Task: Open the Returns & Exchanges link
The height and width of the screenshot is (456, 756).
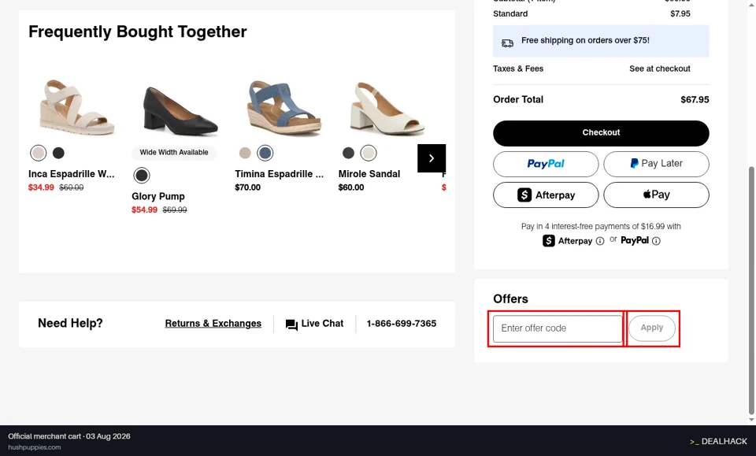Action: click(x=213, y=324)
